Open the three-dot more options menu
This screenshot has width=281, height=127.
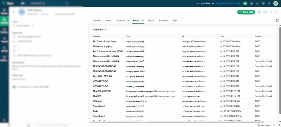tap(265, 12)
